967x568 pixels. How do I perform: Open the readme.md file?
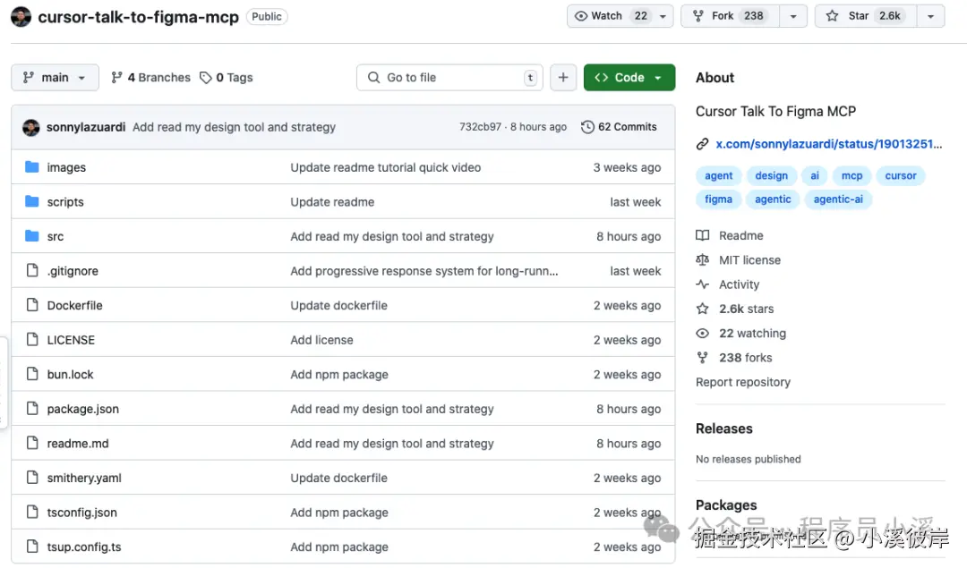pos(78,444)
